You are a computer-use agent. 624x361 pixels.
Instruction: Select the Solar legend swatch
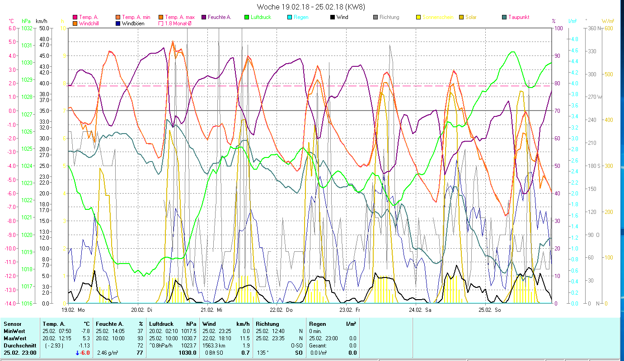[461, 17]
